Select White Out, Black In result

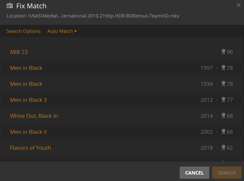click(x=121, y=116)
